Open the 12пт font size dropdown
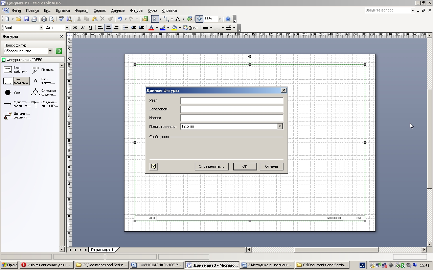The height and width of the screenshot is (270, 433). click(67, 28)
